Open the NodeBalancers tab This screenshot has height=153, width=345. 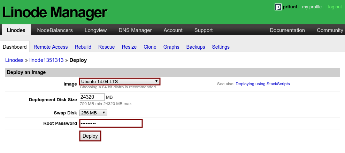55,30
